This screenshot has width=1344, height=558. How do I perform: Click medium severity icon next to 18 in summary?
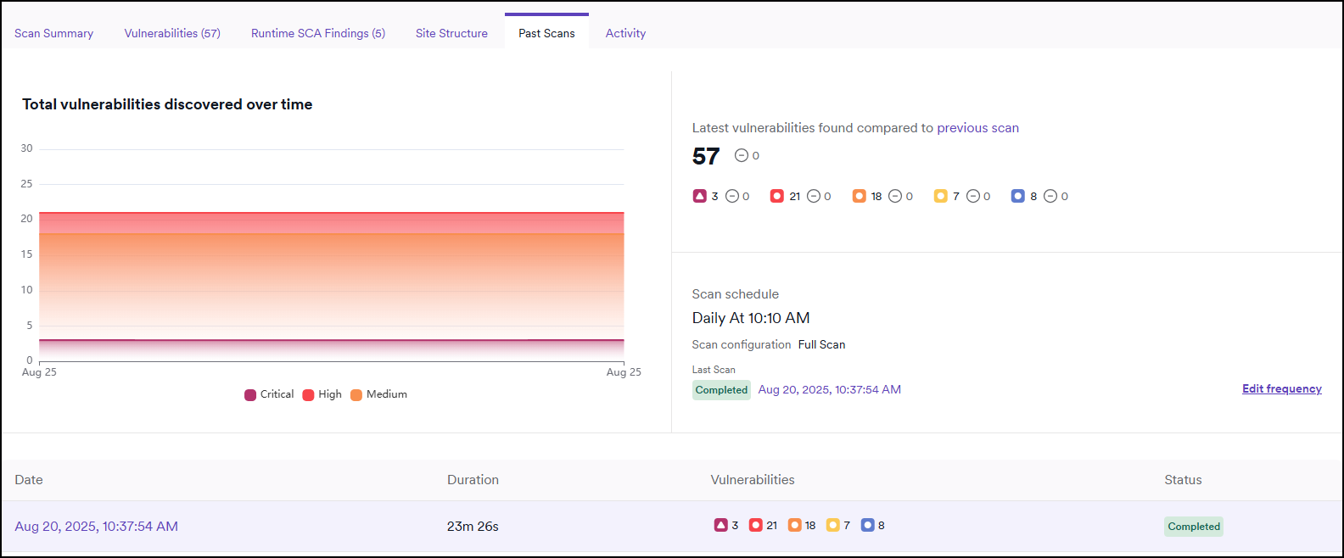click(x=859, y=196)
